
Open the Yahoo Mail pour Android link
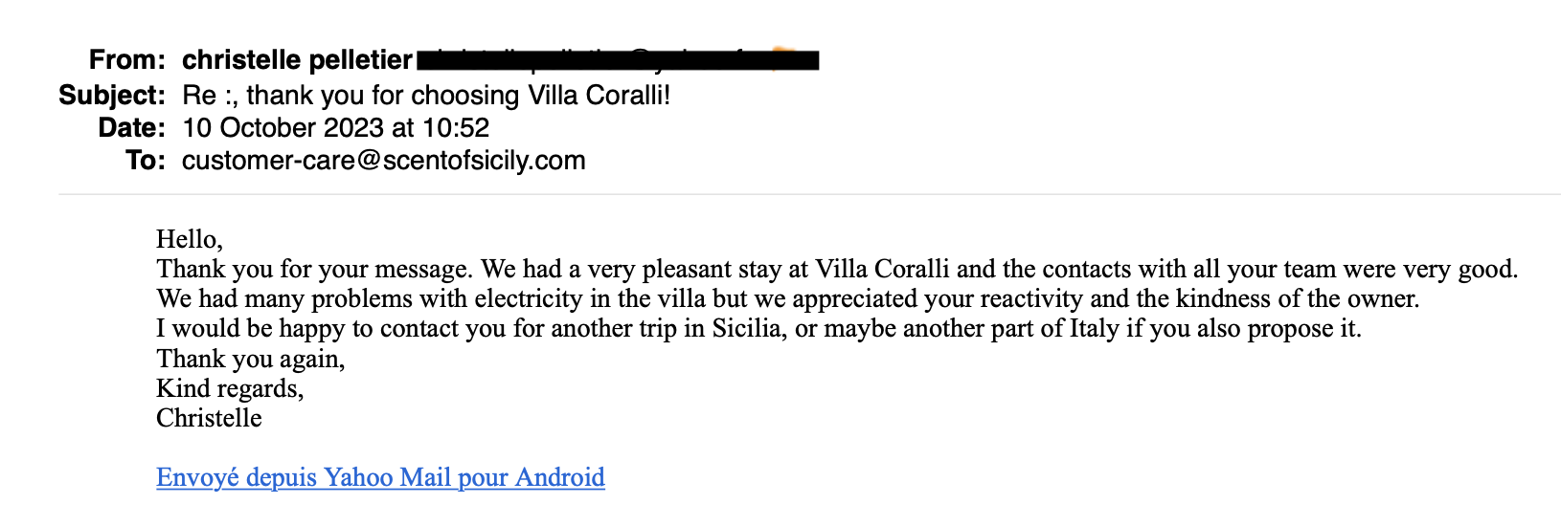click(380, 477)
